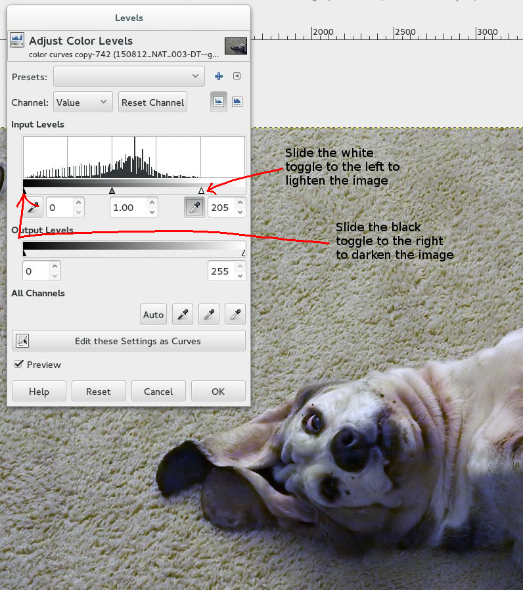Switch to the logarithmic histogram view
This screenshot has height=590, width=523.
pos(237,102)
